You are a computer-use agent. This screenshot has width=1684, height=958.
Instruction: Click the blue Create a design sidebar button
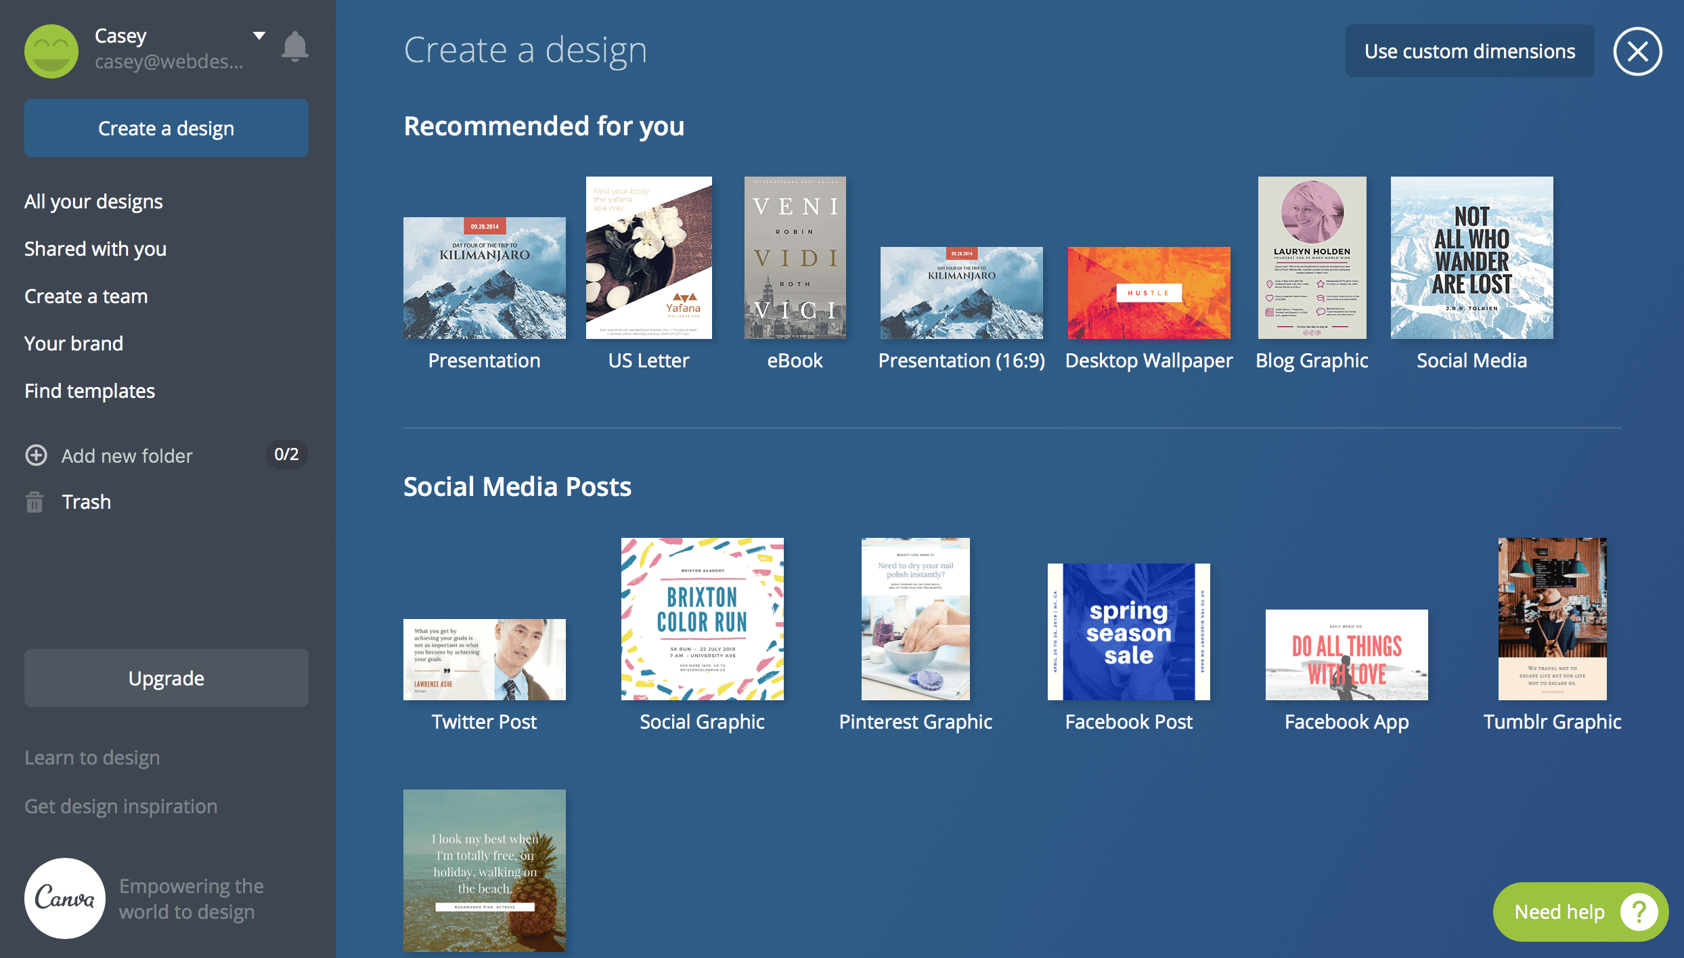[x=167, y=129]
